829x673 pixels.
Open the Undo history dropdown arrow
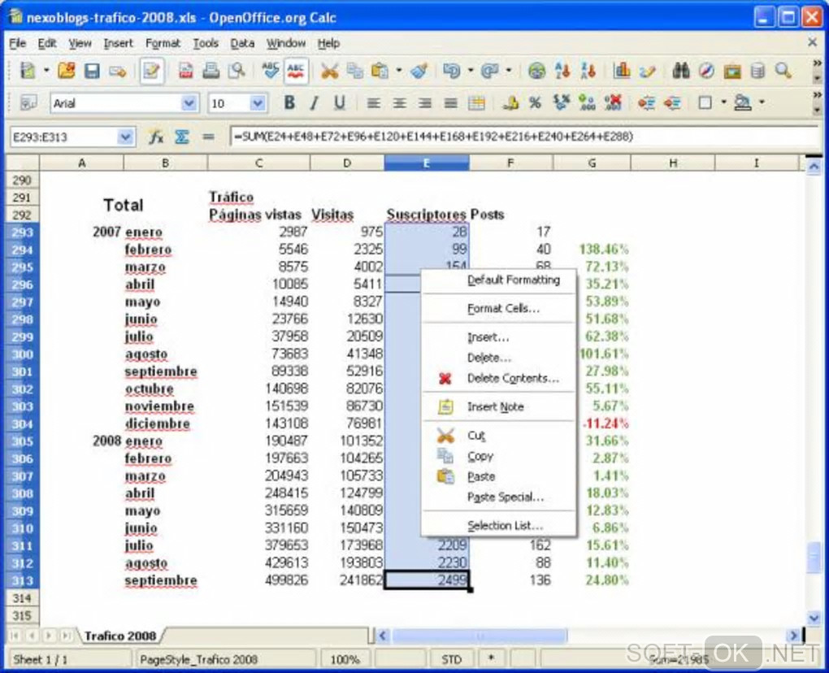[x=471, y=71]
